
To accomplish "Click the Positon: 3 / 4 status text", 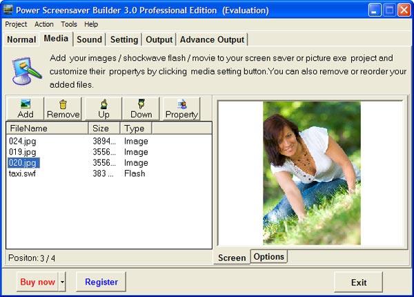I will (x=32, y=258).
